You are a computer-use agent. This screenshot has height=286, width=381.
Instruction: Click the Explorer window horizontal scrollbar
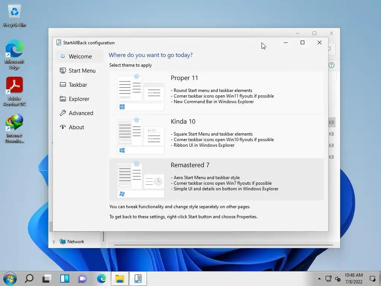click(223, 245)
